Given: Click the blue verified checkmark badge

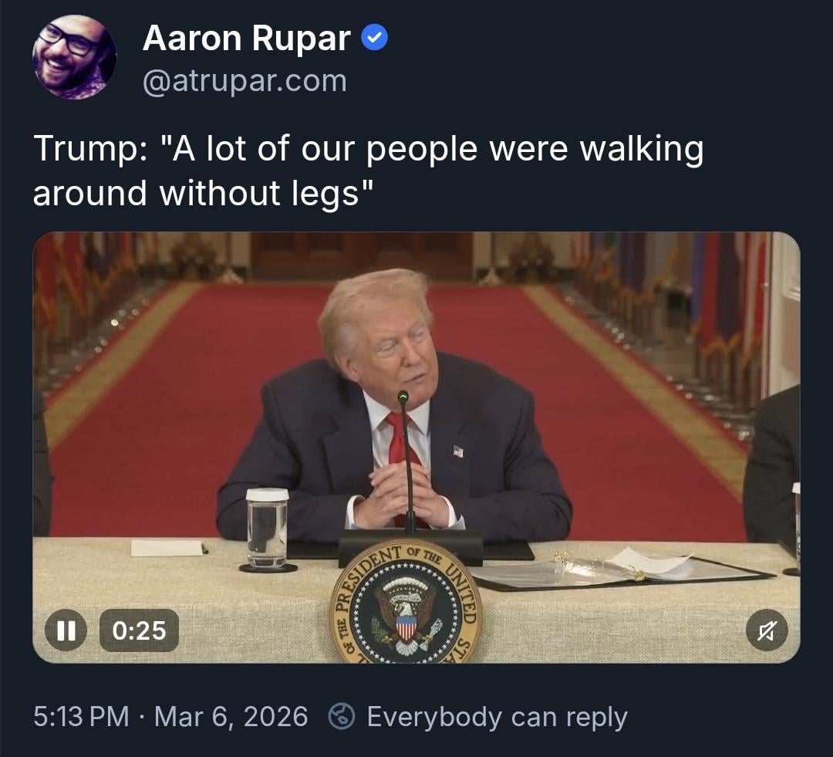Looking at the screenshot, I should 375,38.
